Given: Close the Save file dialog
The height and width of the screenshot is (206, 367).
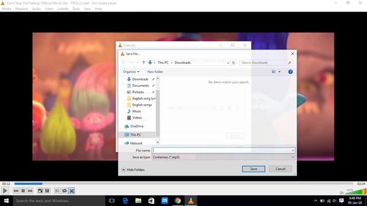Looking at the screenshot, I should click(292, 53).
